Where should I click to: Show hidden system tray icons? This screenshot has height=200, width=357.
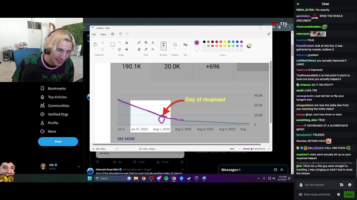pyautogui.click(x=258, y=178)
